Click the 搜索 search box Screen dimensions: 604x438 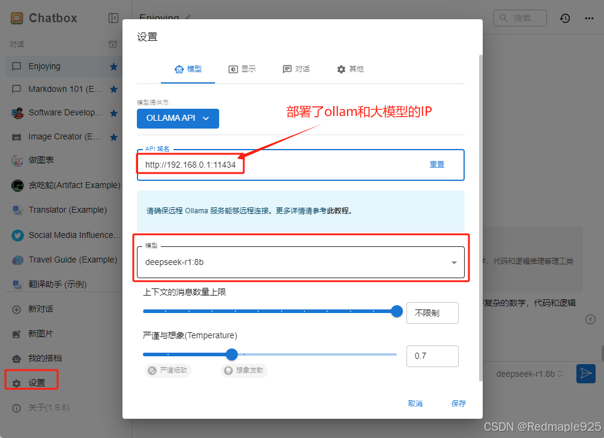point(520,18)
